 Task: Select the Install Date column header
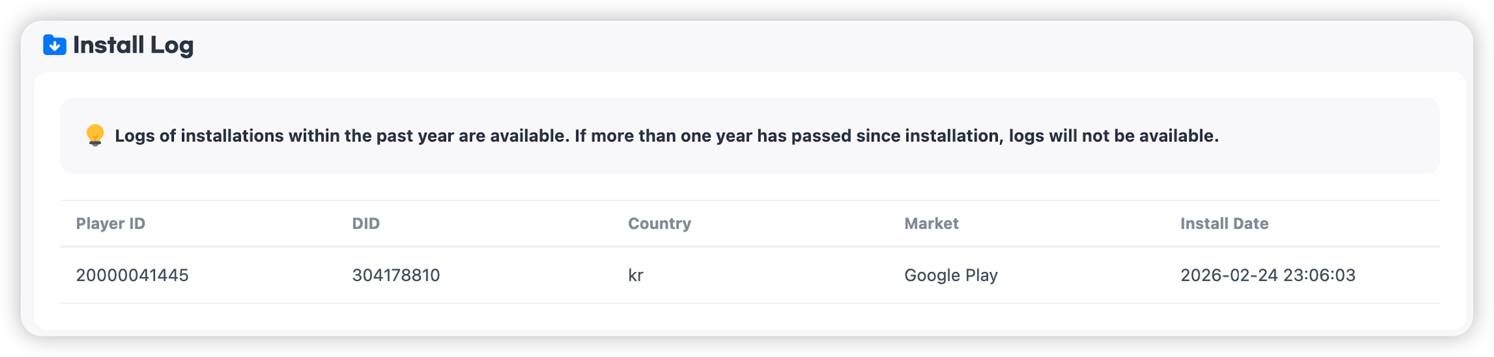[x=1224, y=224]
